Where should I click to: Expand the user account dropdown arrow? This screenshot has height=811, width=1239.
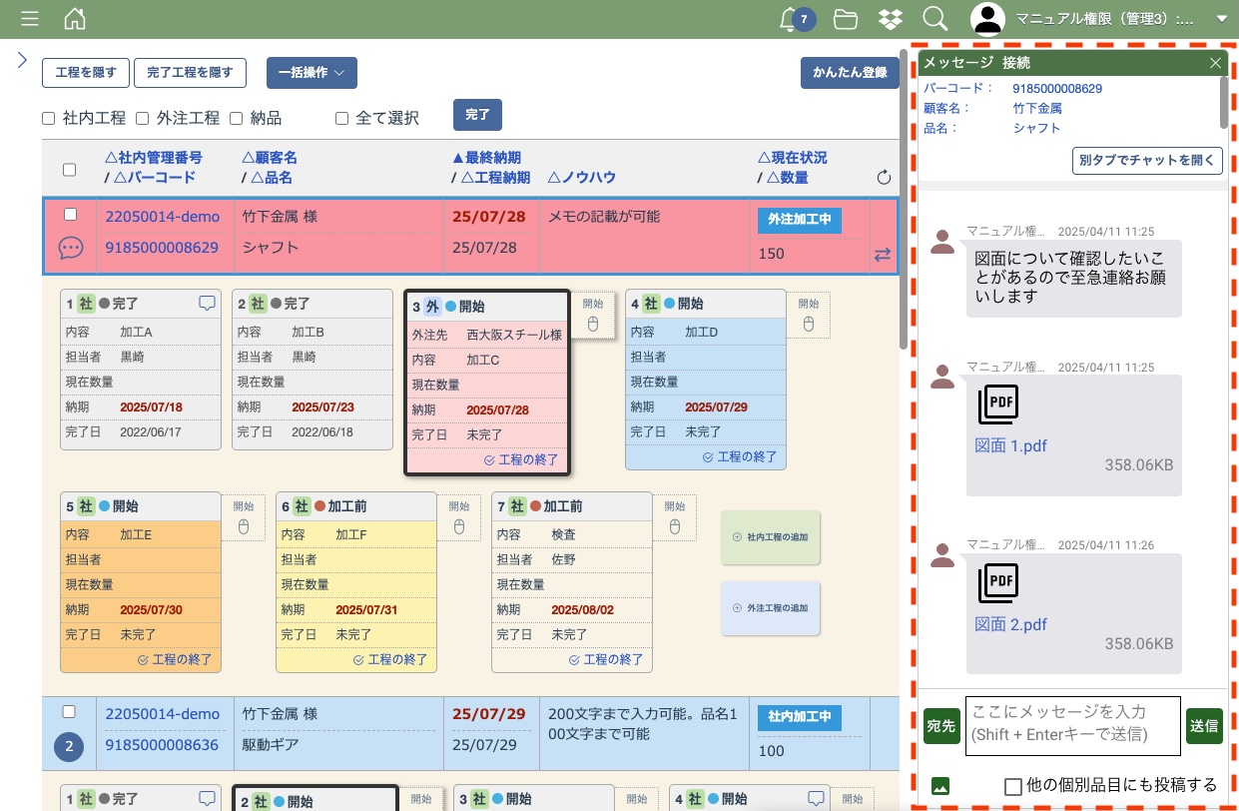pyautogui.click(x=1221, y=19)
